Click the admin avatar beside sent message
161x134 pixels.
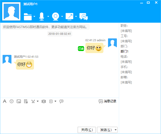tap(112, 43)
